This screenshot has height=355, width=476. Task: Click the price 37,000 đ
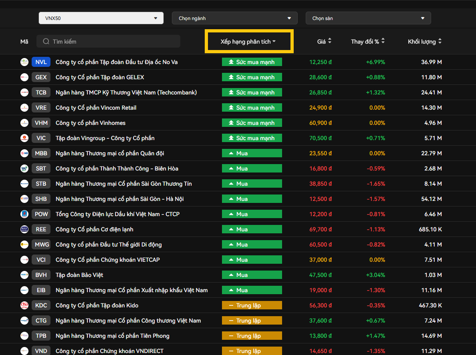tap(321, 259)
